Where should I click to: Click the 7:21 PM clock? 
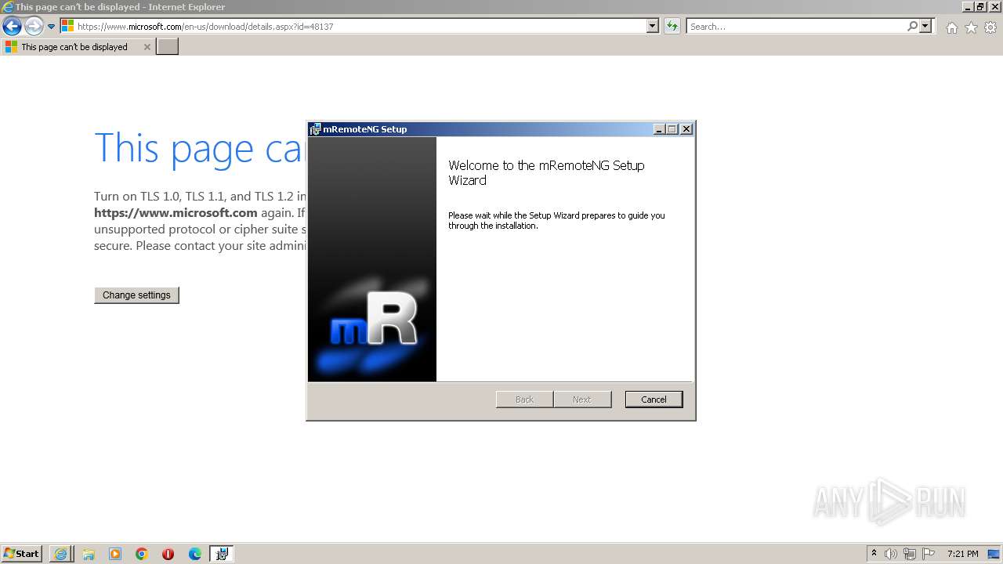coord(962,554)
